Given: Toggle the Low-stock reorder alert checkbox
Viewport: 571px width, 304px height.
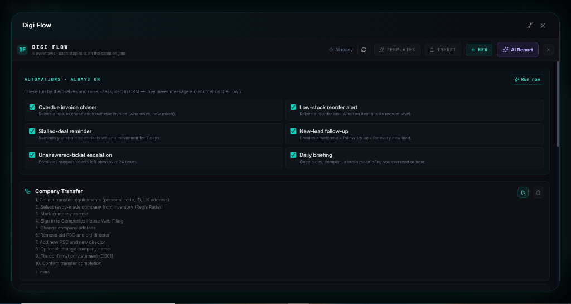Looking at the screenshot, I should tap(293, 107).
